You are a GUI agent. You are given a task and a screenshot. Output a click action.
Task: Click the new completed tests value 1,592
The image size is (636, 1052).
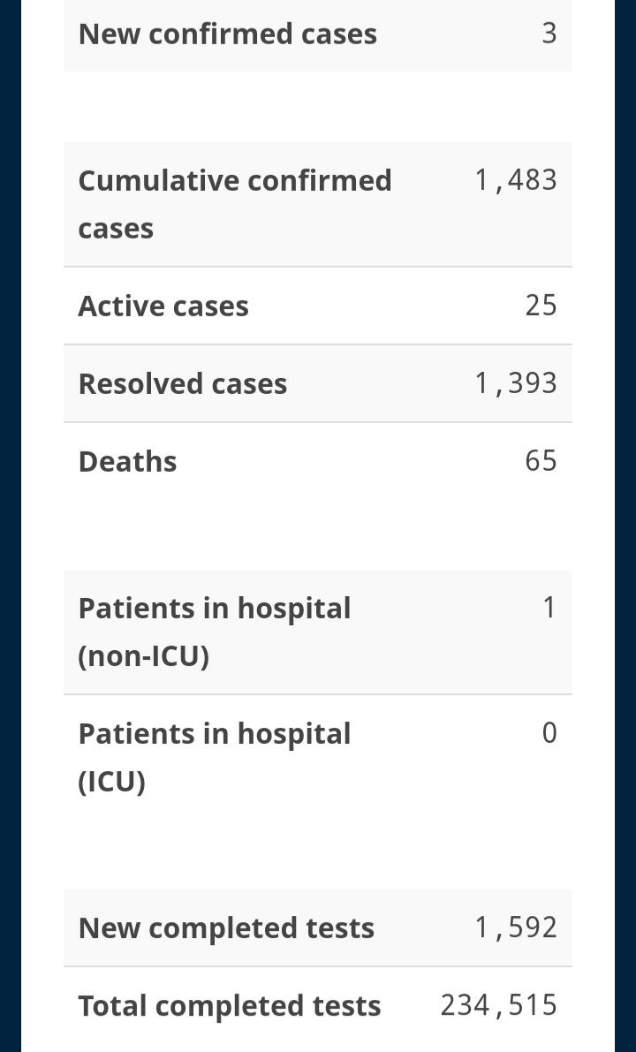(x=515, y=927)
